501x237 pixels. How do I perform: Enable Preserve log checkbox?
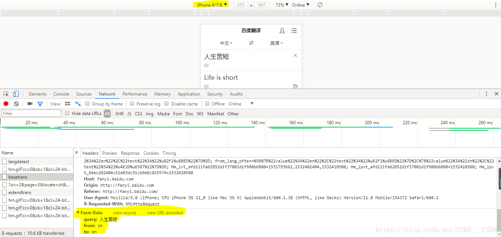(132, 104)
